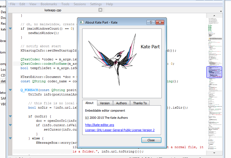The image size is (231, 158).
Task: Open the GNU Lesser General Public License link
Action: coord(120,130)
